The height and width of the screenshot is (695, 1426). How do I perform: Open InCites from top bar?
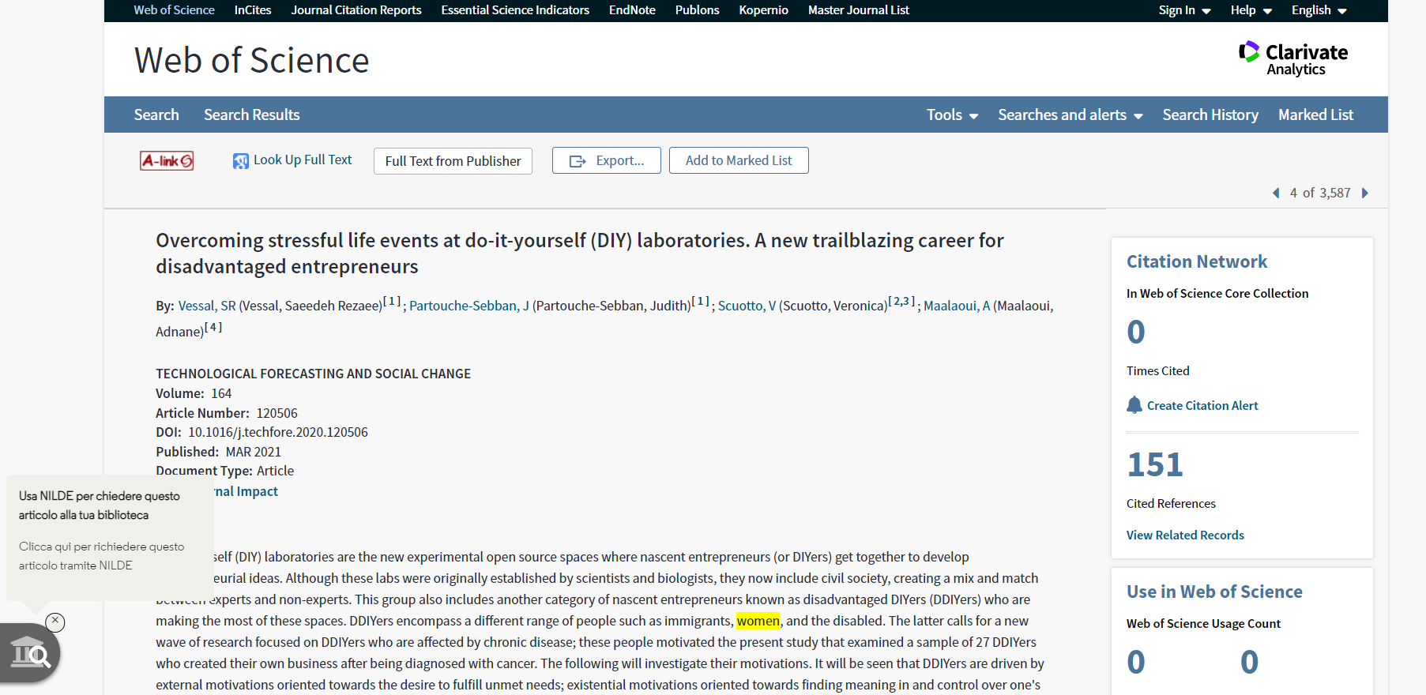[x=253, y=10]
